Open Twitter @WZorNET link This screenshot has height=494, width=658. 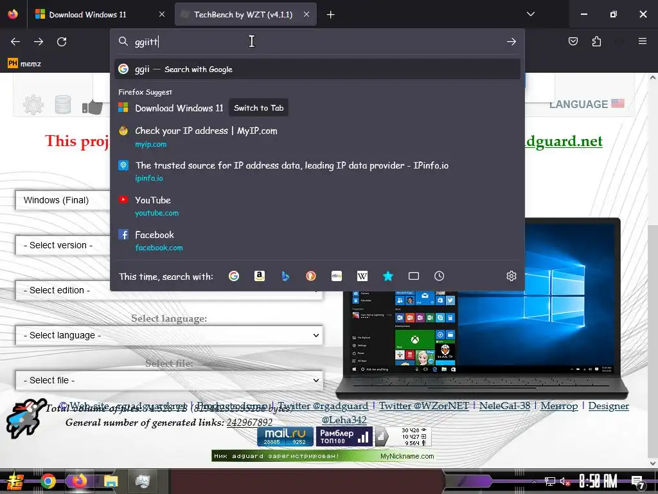coord(424,406)
